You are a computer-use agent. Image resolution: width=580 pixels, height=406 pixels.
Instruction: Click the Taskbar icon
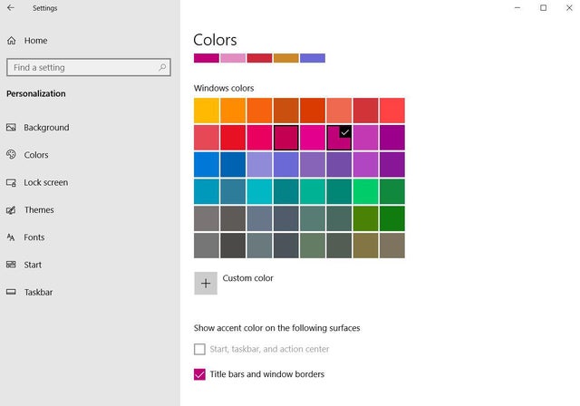[11, 292]
